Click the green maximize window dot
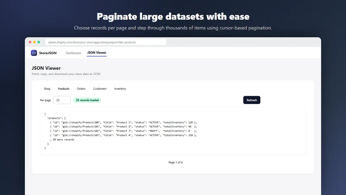The height and width of the screenshot is (195, 346). point(38,42)
